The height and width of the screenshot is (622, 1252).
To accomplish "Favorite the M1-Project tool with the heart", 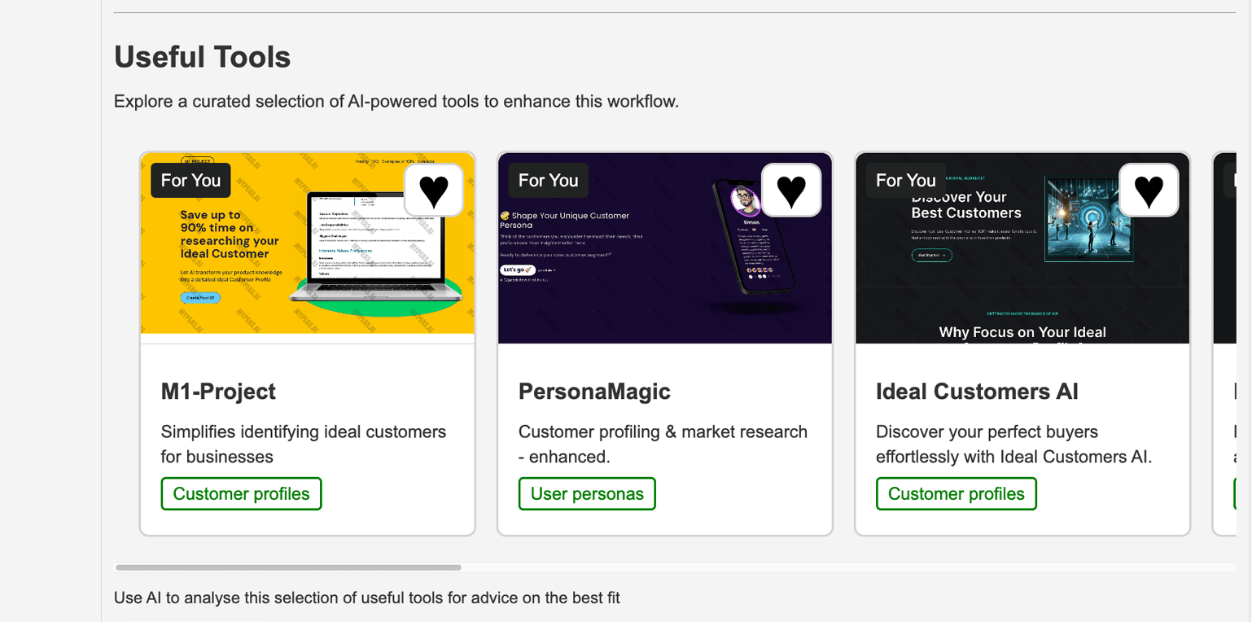I will pos(434,191).
